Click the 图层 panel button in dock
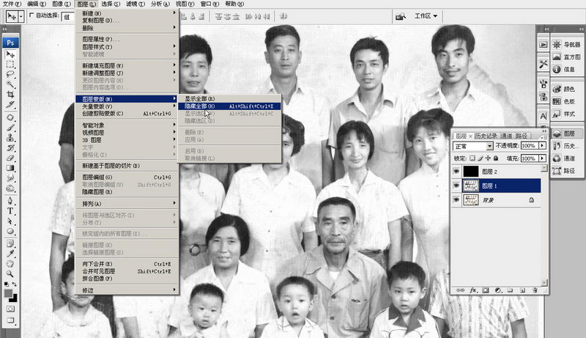The width and height of the screenshot is (586, 338). click(565, 133)
